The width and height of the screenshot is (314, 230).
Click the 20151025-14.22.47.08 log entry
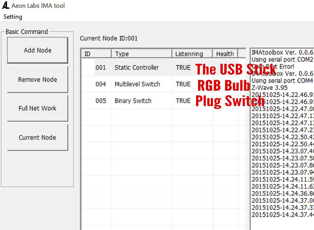283,109
